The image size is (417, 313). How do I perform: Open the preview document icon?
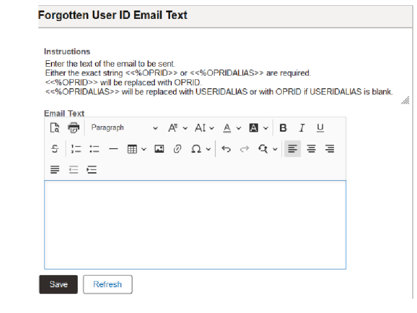tap(55, 128)
